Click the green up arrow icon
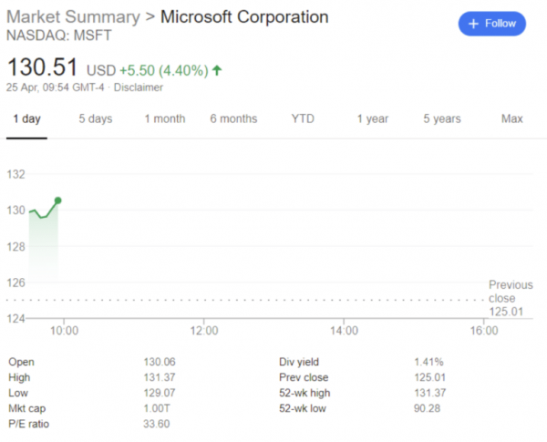The image size is (547, 442). tap(218, 70)
